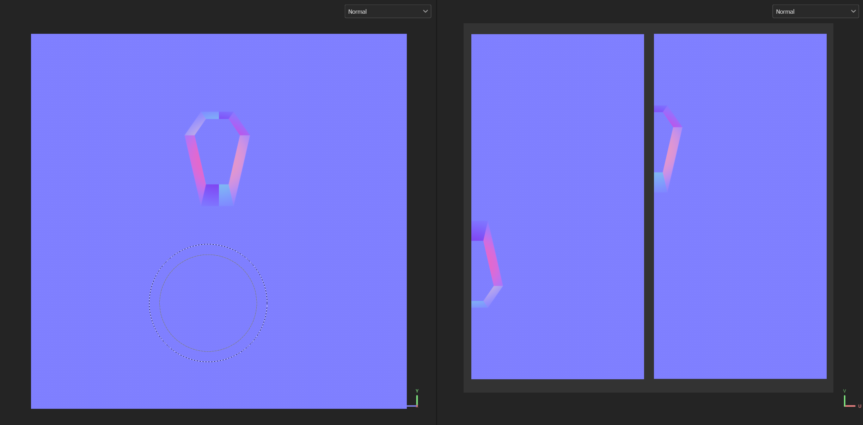Select the Normal text in the right dropdown
The height and width of the screenshot is (425, 863).
coord(786,11)
